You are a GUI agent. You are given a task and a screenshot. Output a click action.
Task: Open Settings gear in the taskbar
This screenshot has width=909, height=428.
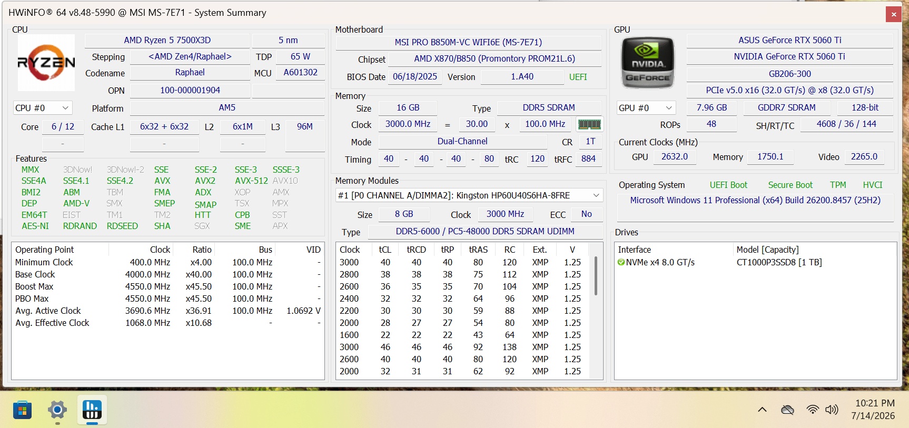pos(57,410)
